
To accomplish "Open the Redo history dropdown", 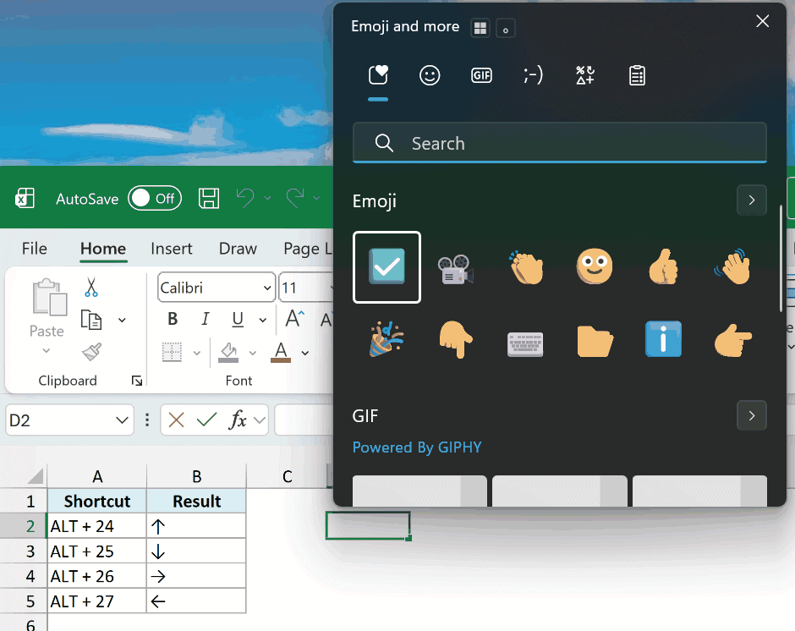I will point(316,198).
